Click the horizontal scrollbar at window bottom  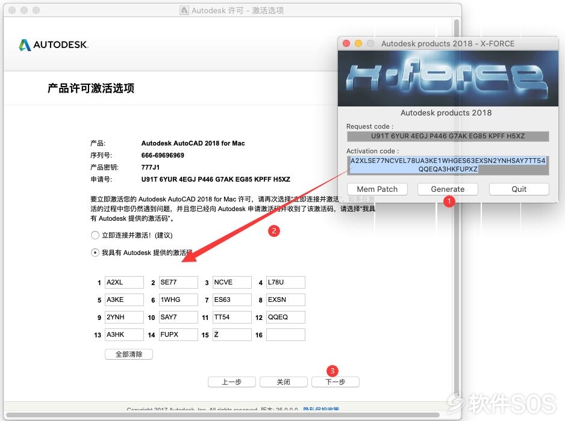(223, 415)
